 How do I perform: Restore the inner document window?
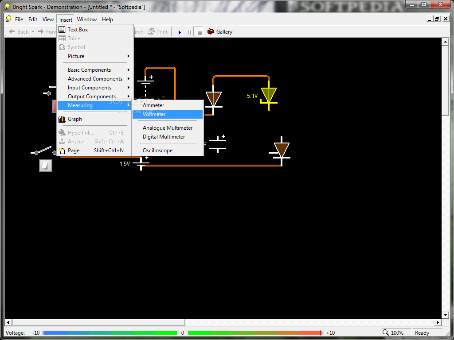point(437,19)
